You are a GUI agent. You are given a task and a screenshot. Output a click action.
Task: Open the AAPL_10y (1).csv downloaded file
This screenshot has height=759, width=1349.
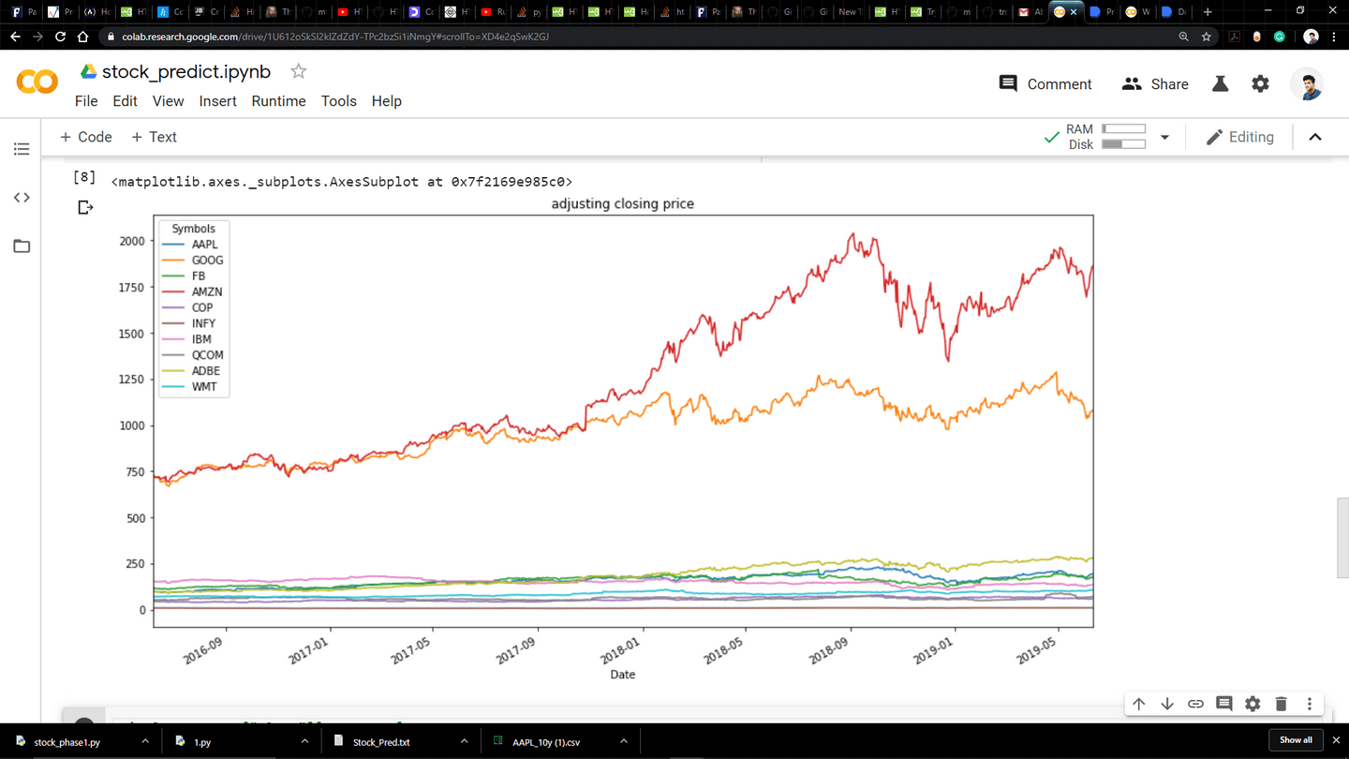tap(546, 741)
